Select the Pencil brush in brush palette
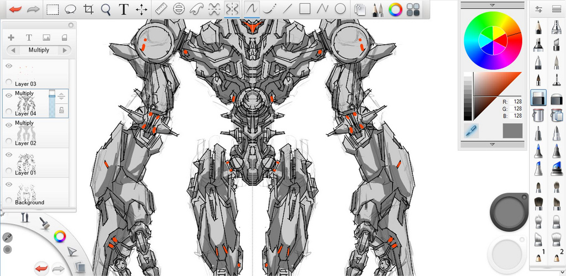 click(538, 27)
